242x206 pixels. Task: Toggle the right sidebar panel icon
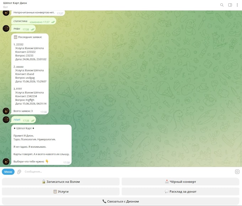click(230, 5)
